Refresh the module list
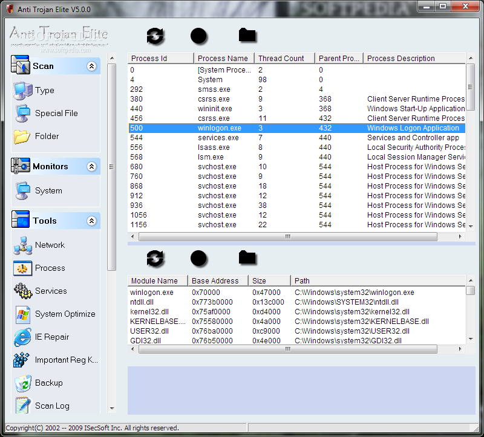The height and width of the screenshot is (437, 484). [155, 259]
